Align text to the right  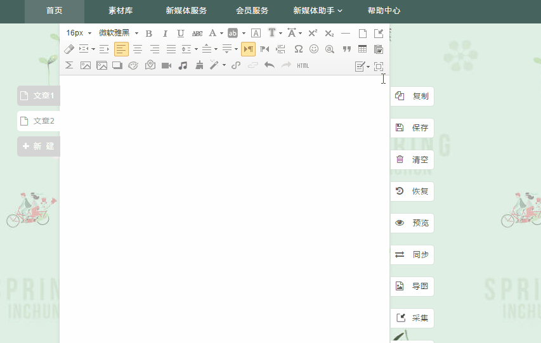click(155, 49)
